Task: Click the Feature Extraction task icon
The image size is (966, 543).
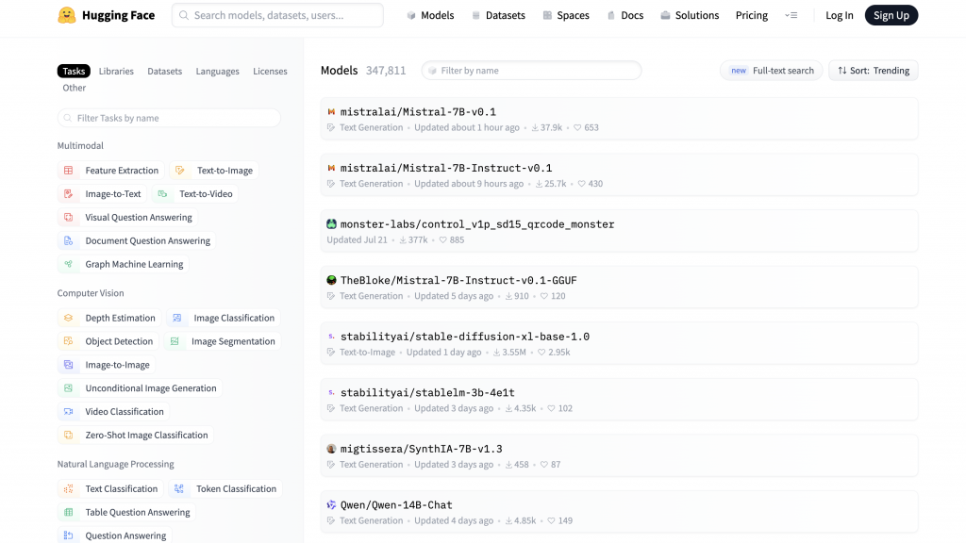Action: 68,171
